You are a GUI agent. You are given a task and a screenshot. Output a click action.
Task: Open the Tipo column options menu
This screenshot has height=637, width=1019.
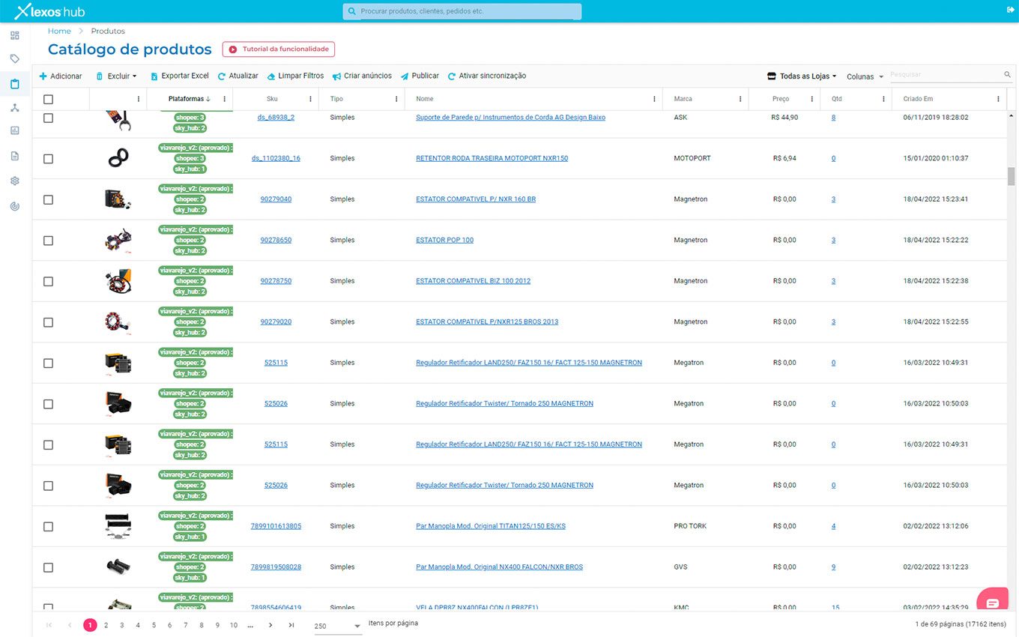point(396,99)
